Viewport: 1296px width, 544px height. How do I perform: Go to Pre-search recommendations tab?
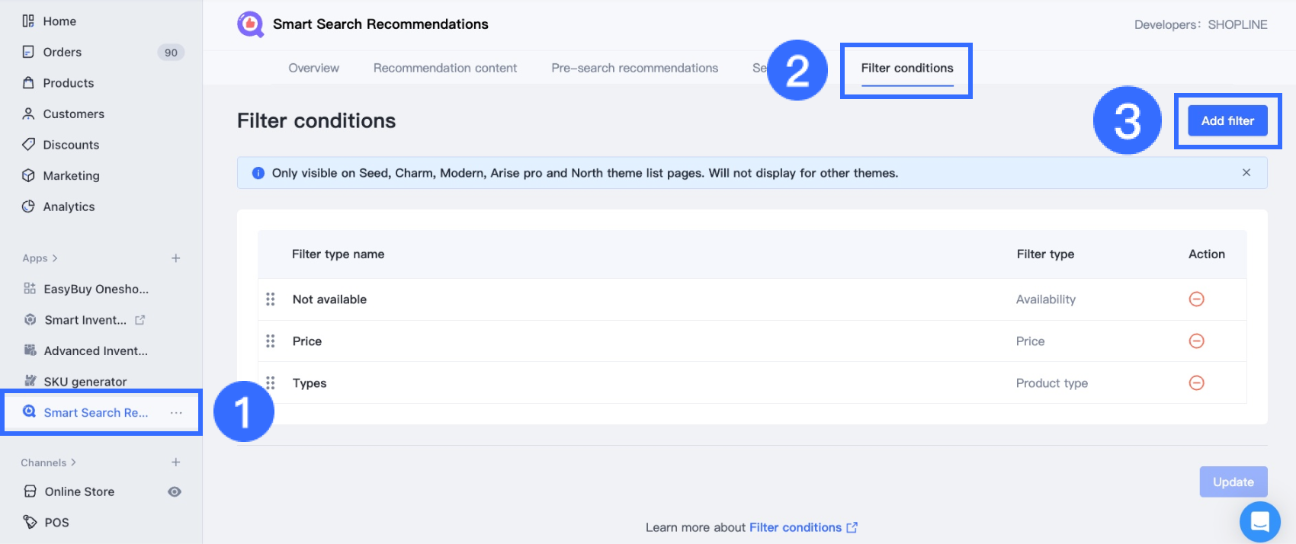tap(634, 68)
